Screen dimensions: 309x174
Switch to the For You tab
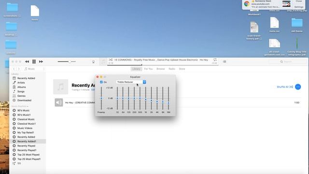[x=148, y=69]
